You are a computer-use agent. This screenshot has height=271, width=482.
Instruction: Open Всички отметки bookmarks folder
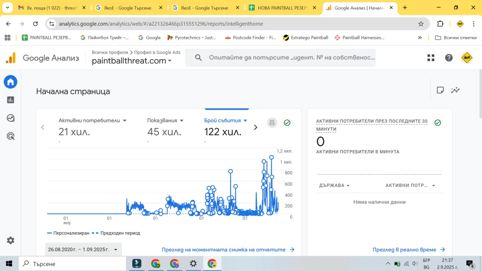(456, 37)
